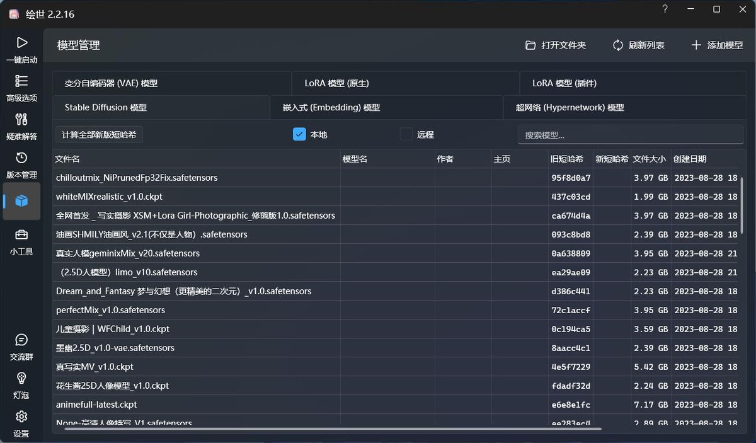Select the 模型管理 cube icon
This screenshot has height=443, width=756.
(x=21, y=201)
